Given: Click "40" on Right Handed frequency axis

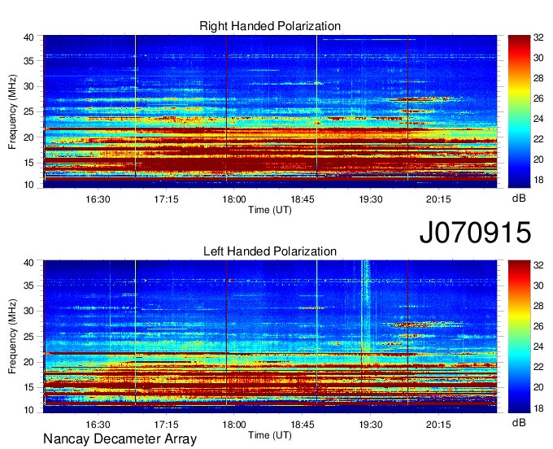Looking at the screenshot, I should pyautogui.click(x=29, y=37).
